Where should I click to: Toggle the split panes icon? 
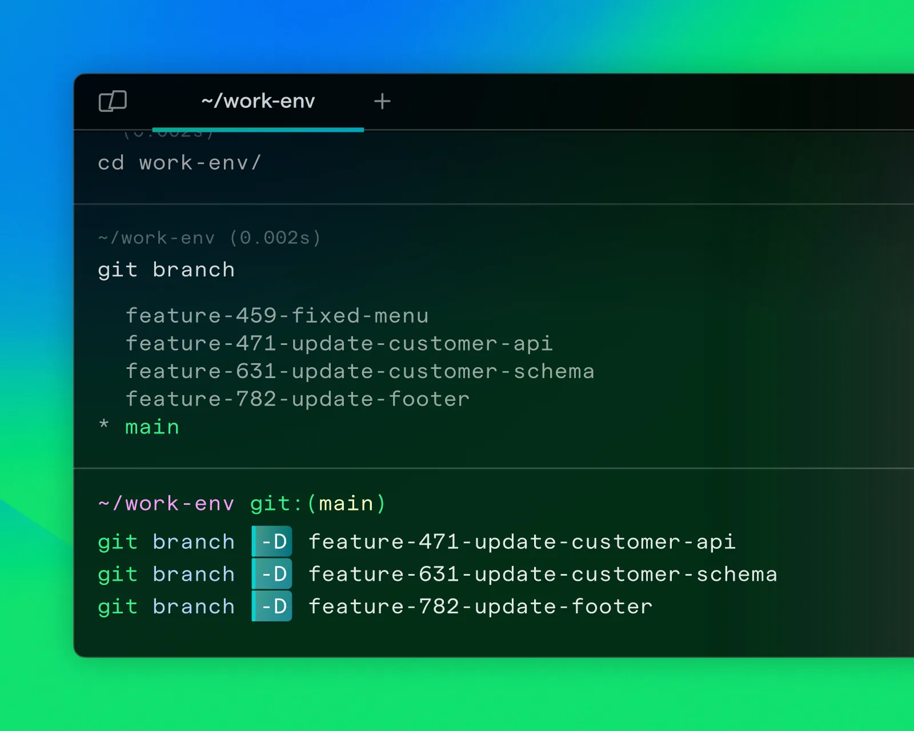(x=113, y=101)
